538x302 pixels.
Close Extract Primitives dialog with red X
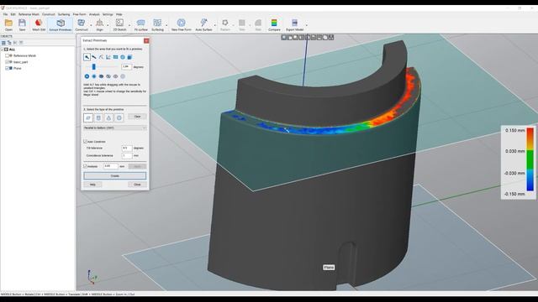pyautogui.click(x=146, y=41)
